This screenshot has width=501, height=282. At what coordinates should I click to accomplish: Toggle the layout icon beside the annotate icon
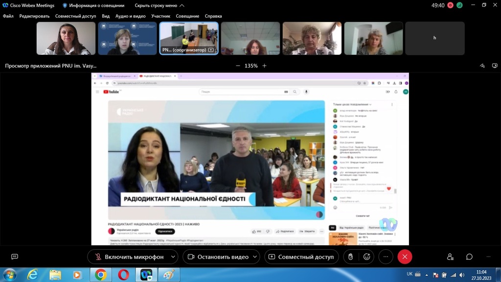[x=495, y=66]
